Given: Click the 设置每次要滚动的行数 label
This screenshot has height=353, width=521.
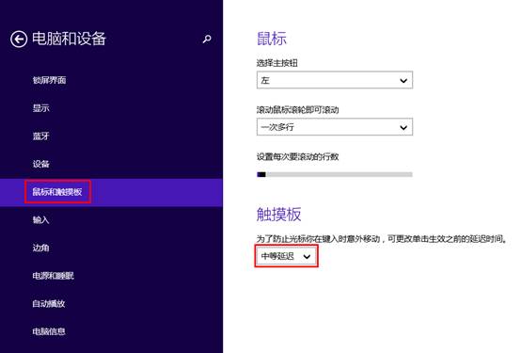Looking at the screenshot, I should tap(297, 156).
